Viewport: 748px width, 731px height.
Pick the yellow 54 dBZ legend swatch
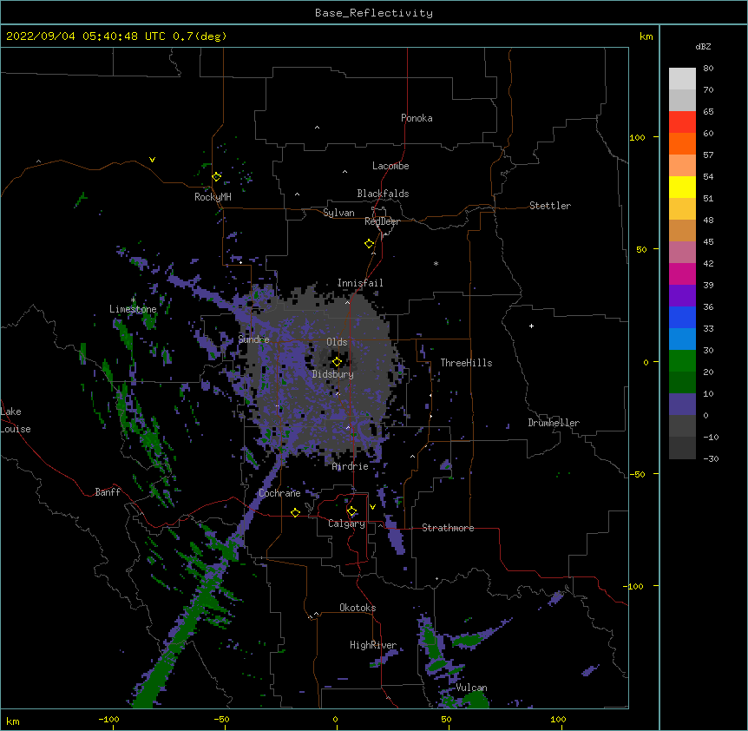[x=682, y=187]
